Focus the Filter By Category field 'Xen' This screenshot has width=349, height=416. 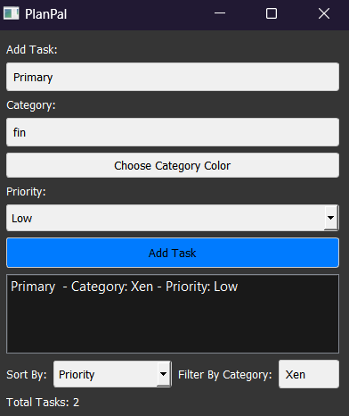tap(309, 374)
